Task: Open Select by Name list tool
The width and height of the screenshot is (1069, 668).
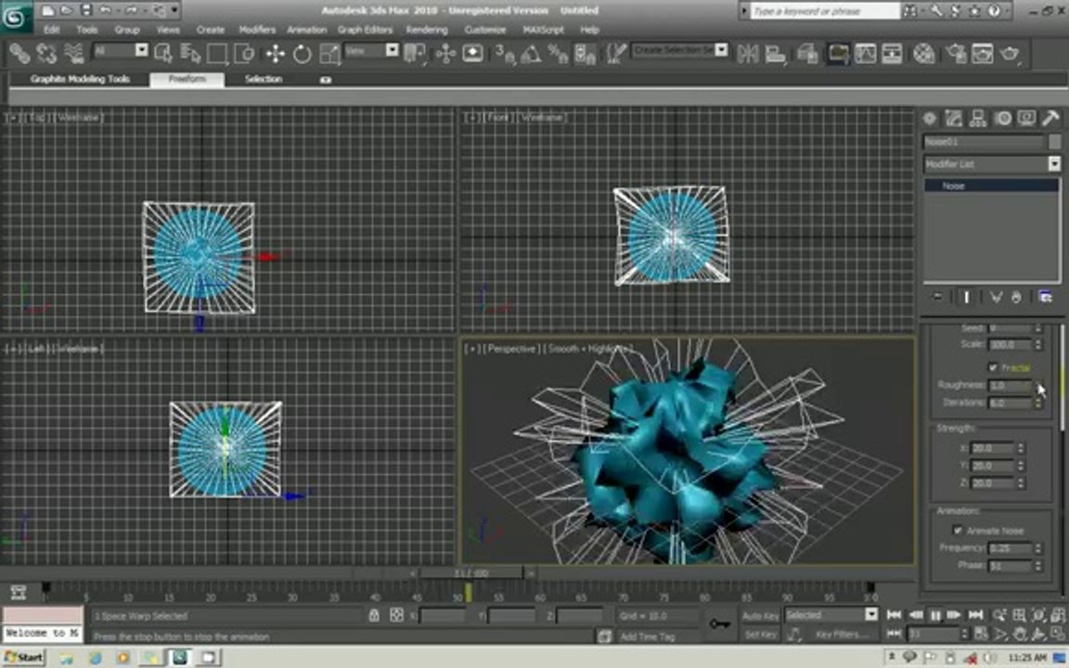Action: coord(190,53)
